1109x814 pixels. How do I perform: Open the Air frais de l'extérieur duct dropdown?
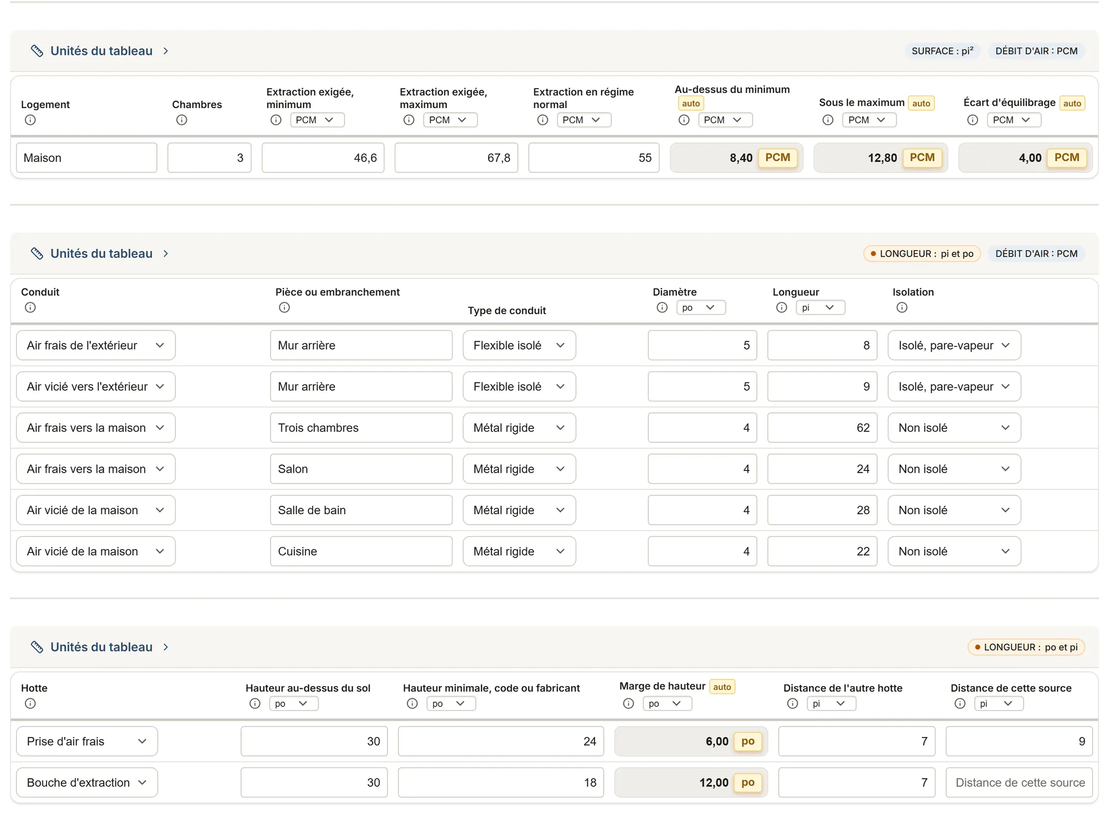96,345
